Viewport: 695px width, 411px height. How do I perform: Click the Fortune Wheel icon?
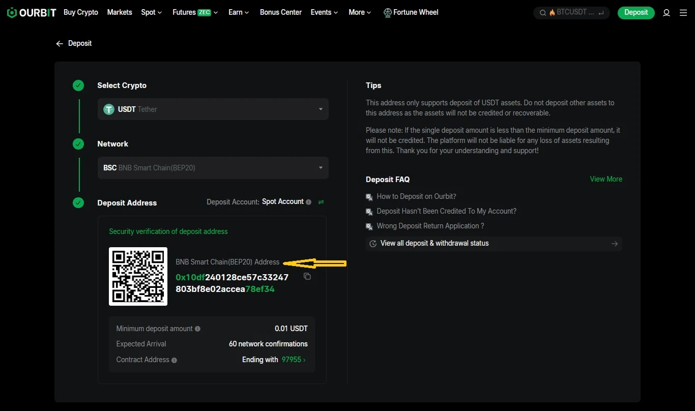click(388, 13)
